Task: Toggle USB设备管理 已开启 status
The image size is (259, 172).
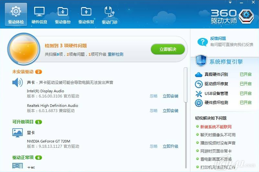Action: [x=245, y=94]
